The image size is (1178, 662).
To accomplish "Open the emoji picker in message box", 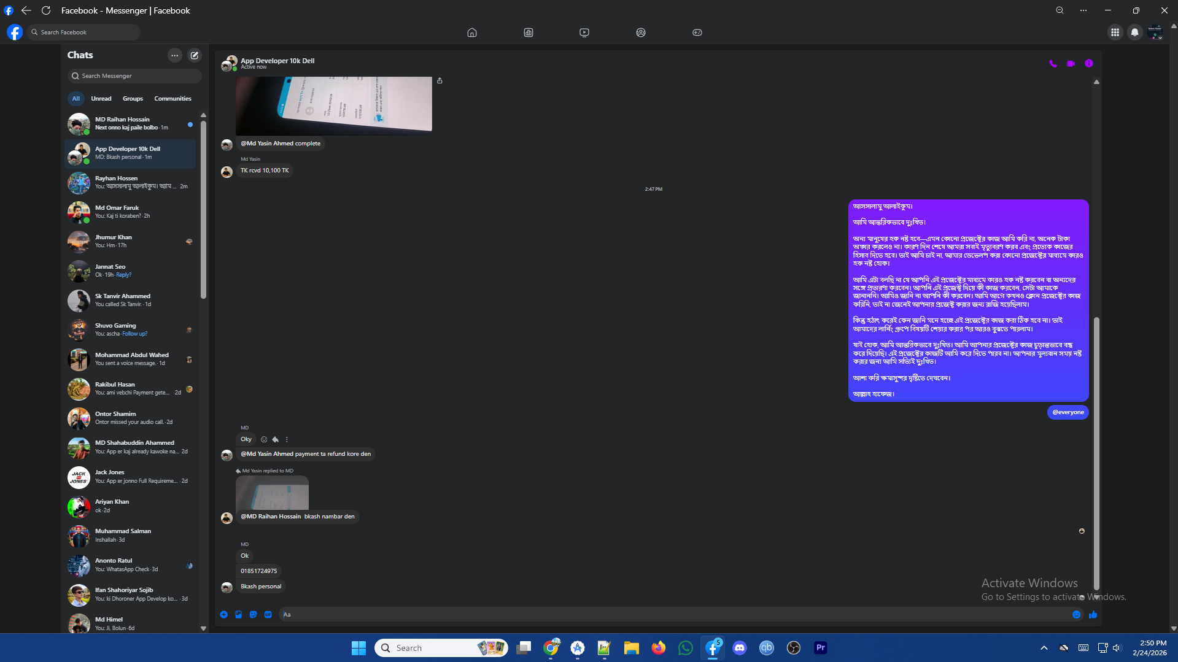I will [x=1076, y=615].
